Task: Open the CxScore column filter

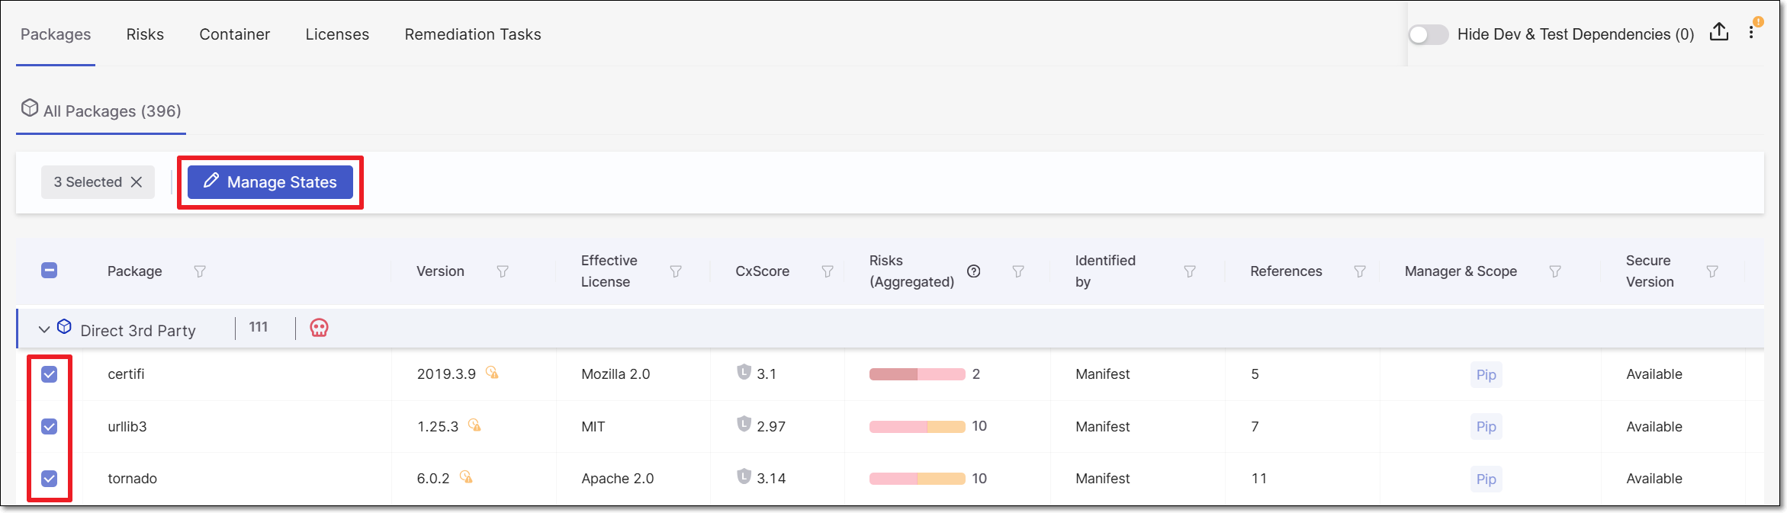Action: (828, 271)
